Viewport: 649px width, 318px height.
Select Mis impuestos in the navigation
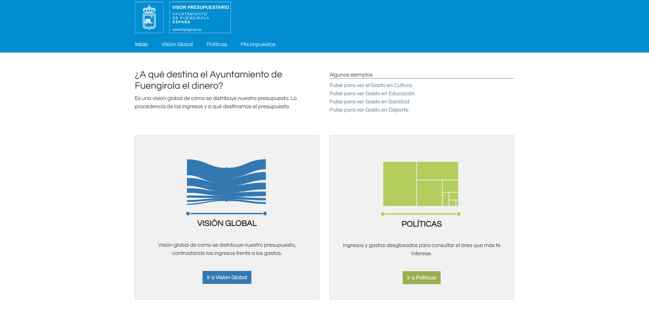tap(258, 44)
